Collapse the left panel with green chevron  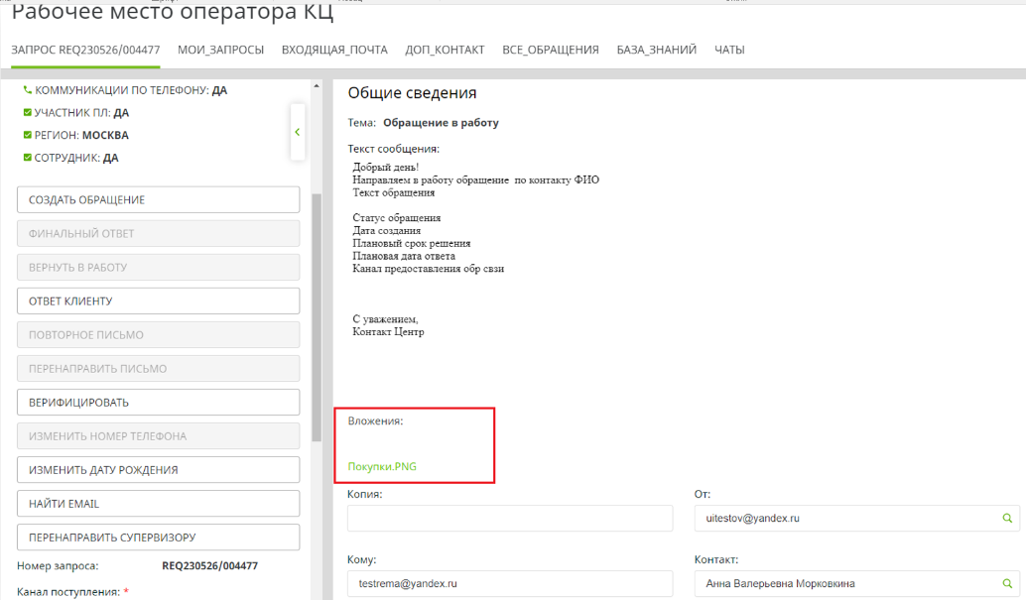(297, 132)
